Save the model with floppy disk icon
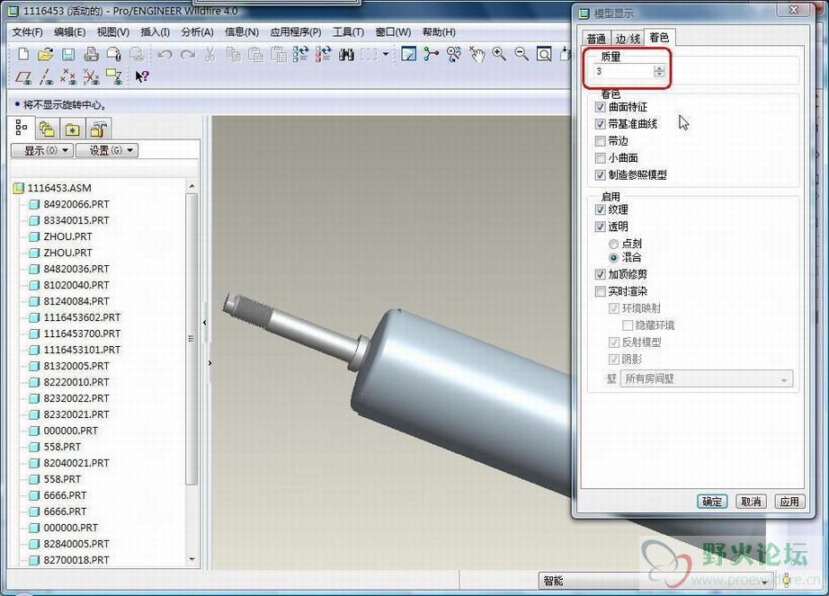The width and height of the screenshot is (829, 596). click(68, 54)
